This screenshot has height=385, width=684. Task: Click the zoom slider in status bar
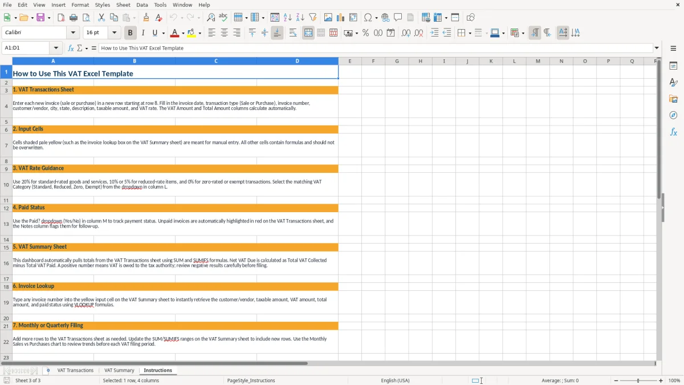(638, 380)
